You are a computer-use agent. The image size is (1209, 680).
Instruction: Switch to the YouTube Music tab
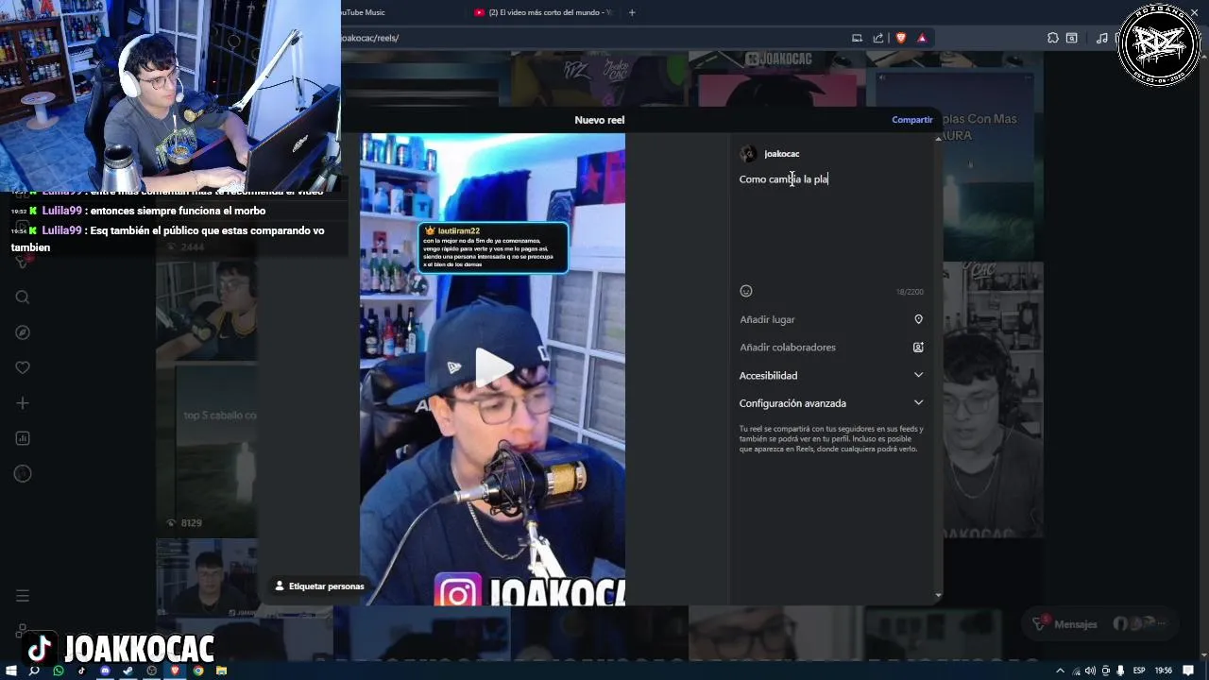click(x=362, y=12)
